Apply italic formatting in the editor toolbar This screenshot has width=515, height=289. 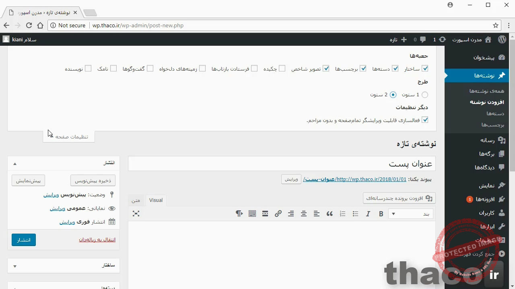point(368,214)
